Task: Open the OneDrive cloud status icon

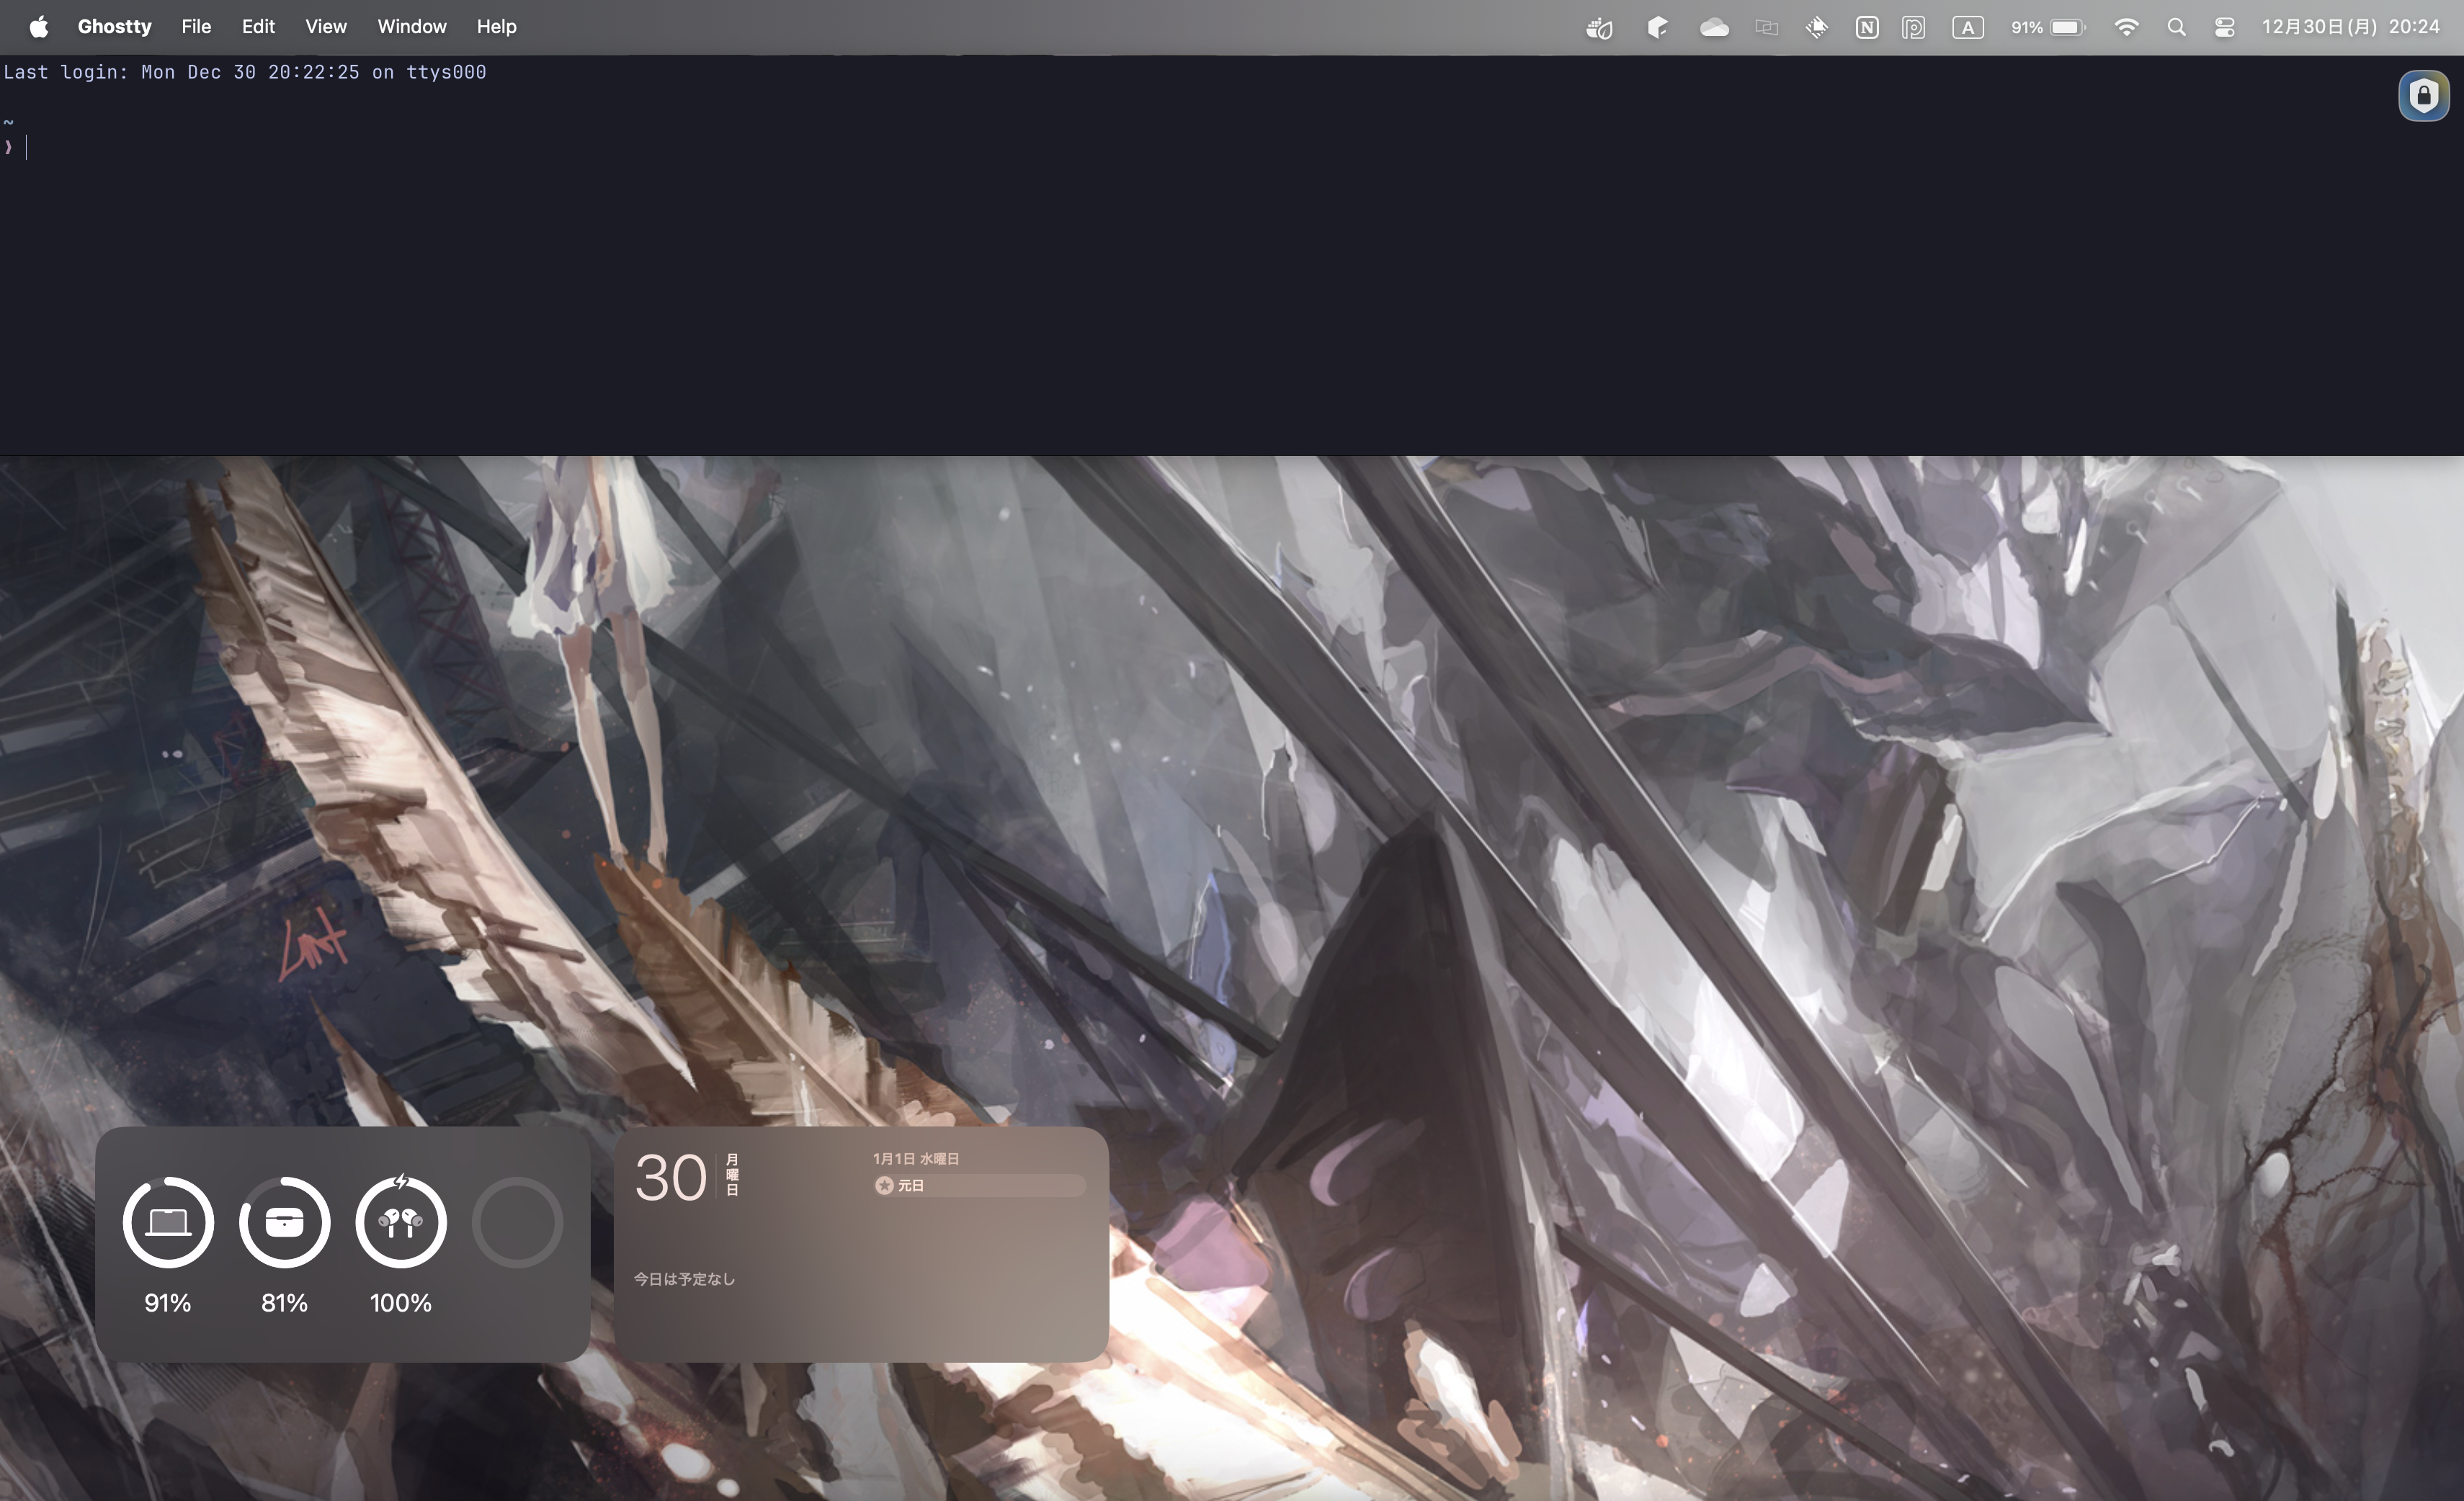Action: click(1714, 28)
